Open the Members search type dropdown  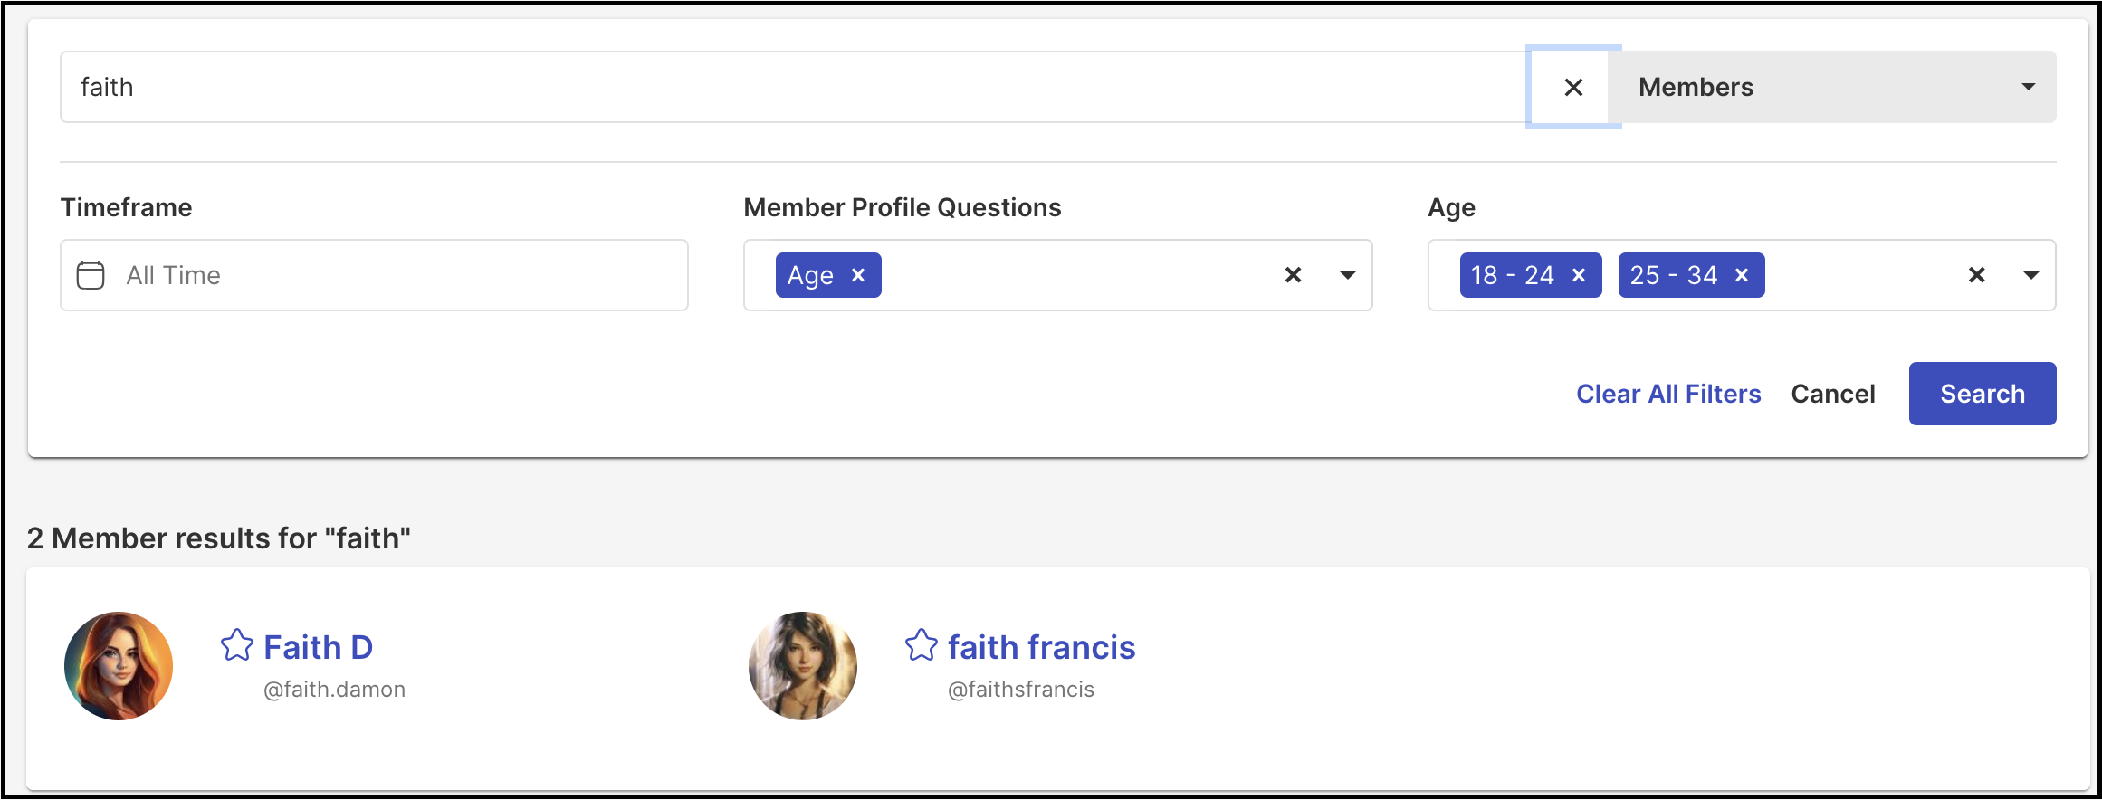point(1832,87)
